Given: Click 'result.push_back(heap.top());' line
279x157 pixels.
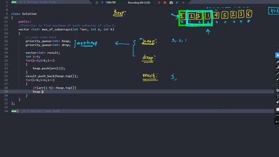Looking at the screenshot, I should 52,76.
